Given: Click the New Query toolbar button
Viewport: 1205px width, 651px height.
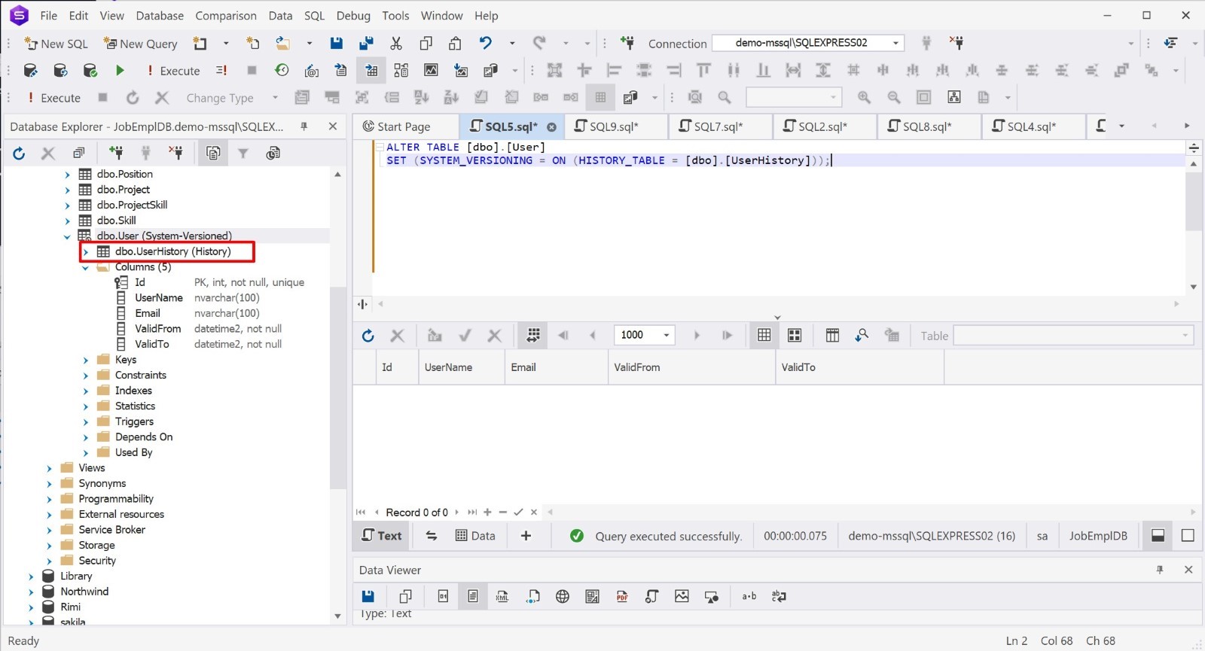Looking at the screenshot, I should [141, 44].
